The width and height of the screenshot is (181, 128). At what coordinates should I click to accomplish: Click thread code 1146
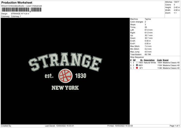(160, 68)
